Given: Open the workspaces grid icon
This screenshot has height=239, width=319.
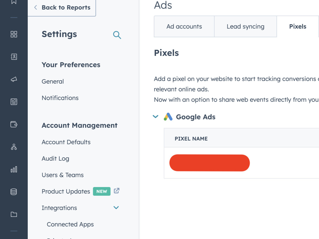Looking at the screenshot, I should 14,34.
